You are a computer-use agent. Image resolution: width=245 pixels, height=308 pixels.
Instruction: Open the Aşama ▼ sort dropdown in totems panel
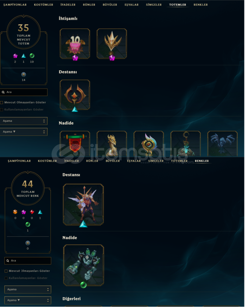24,132
